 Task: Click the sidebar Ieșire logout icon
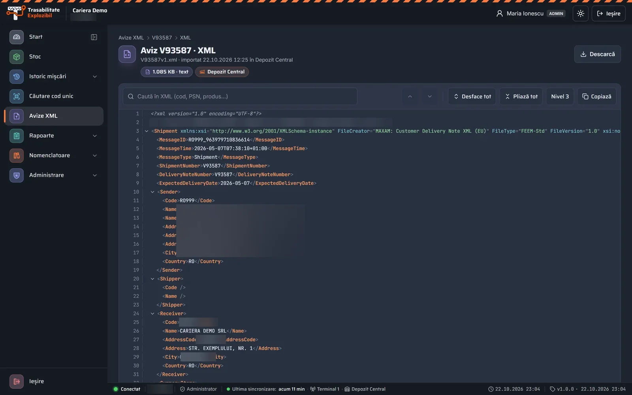tap(17, 382)
